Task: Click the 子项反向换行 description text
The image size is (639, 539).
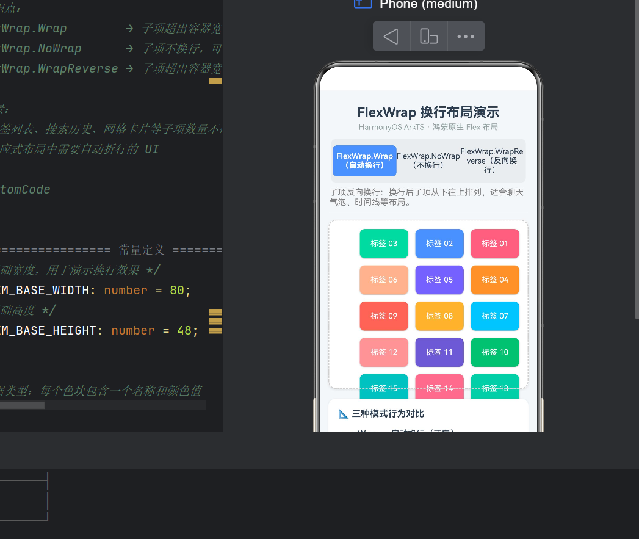Action: tap(426, 197)
